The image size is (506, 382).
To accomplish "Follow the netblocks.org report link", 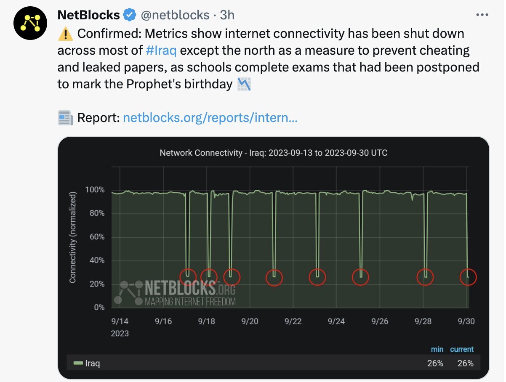I will (210, 118).
